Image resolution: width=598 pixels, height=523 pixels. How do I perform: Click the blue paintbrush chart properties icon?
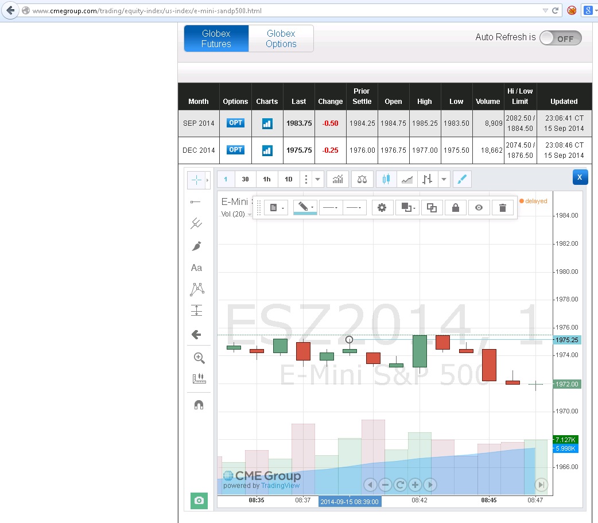pos(462,179)
